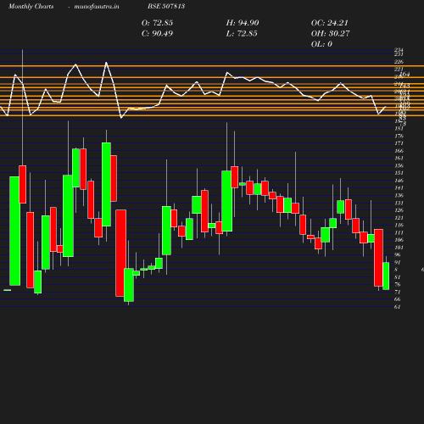Click the 141 price axis label

[x=399, y=188]
